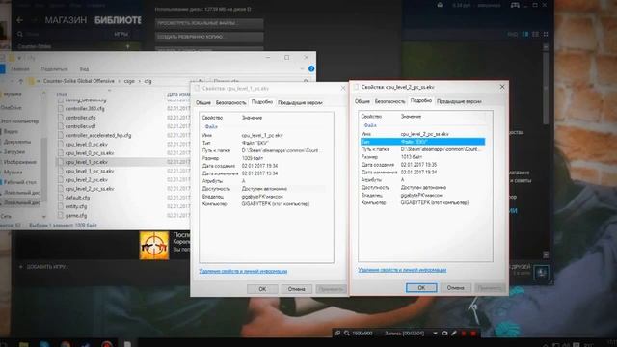Select file entity.cfg in Explorer
This screenshot has height=347, width=617.
pyautogui.click(x=76, y=206)
